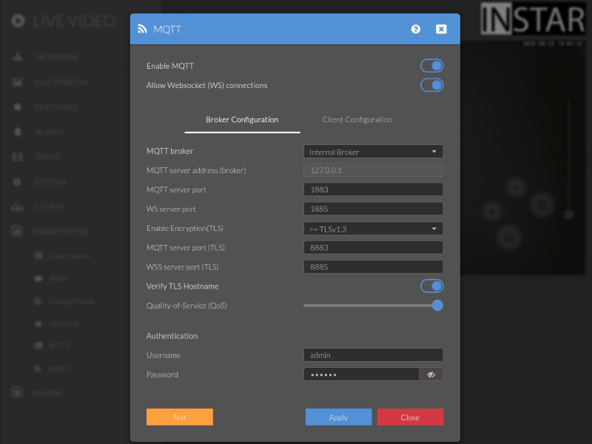The width and height of the screenshot is (592, 444).
Task: Click the Quality-of-Service slider handle
Action: pos(437,306)
